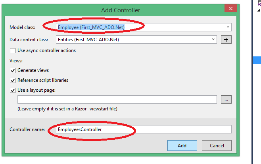261x164 pixels.
Task: Expand the Data context class dropdown arrow
Action: [213, 39]
